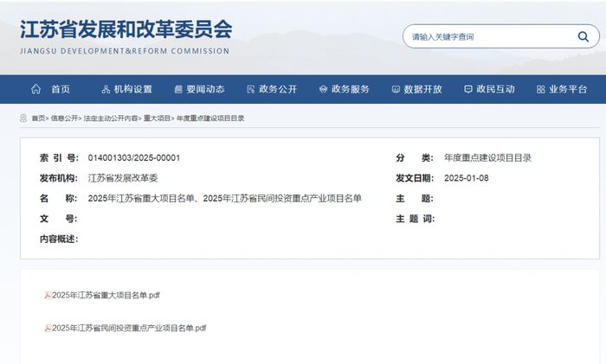Select the index number 014001303/2025-00001
This screenshot has width=606, height=364.
tap(133, 158)
